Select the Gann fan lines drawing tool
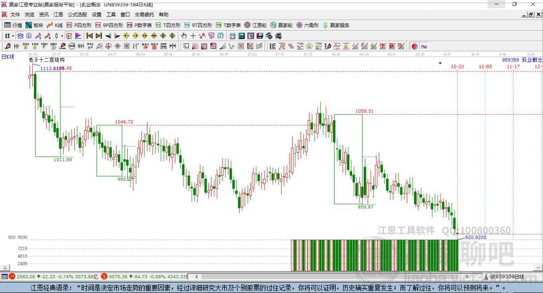543x293 pixels. coord(195,47)
